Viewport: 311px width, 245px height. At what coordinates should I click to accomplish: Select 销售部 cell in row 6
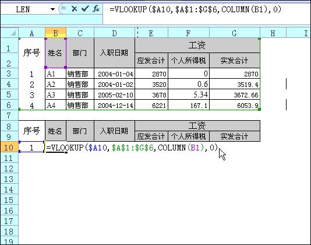(x=80, y=105)
